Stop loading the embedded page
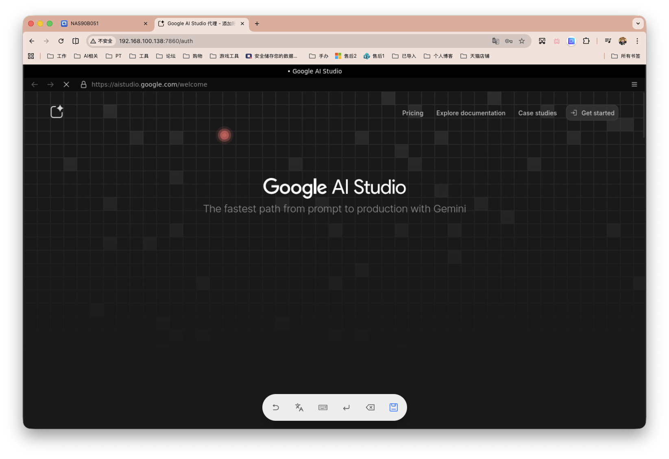Image resolution: width=669 pixels, height=459 pixels. pos(66,84)
